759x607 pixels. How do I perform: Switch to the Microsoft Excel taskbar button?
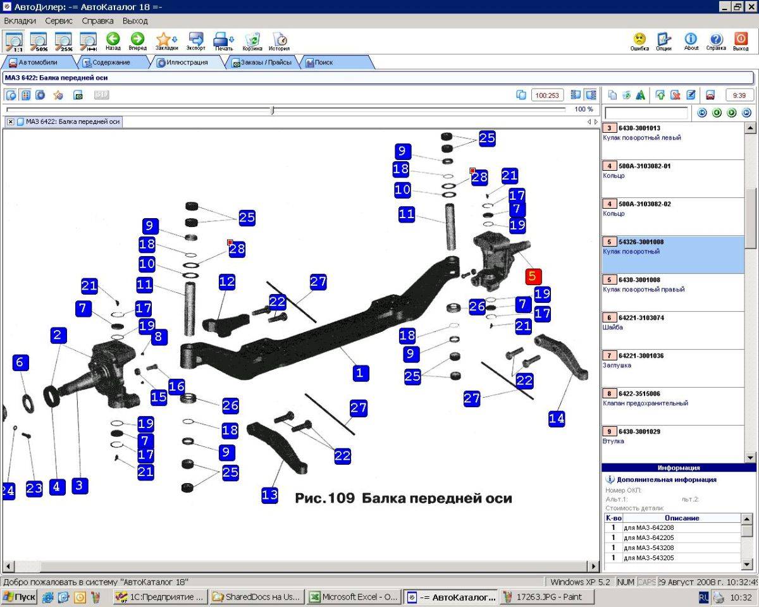pos(354,597)
